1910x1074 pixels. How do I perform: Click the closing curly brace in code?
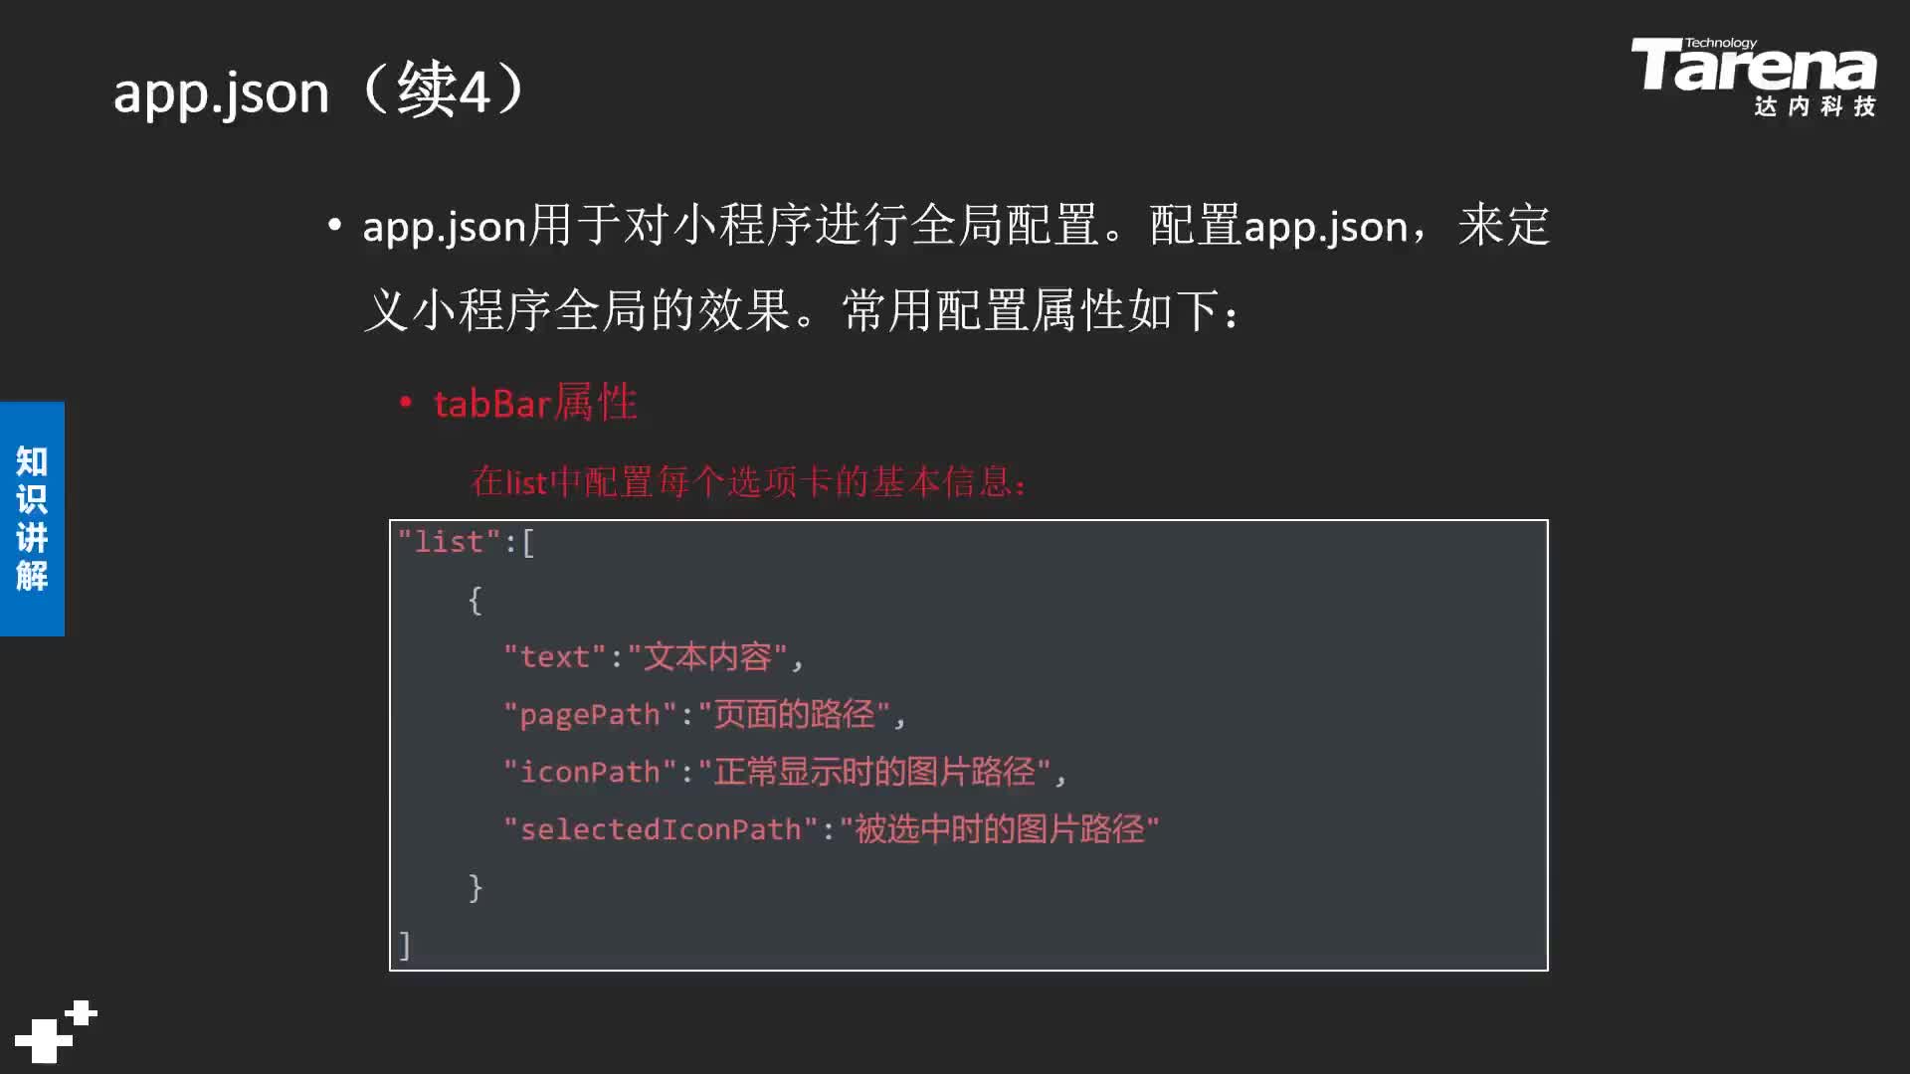(x=476, y=886)
